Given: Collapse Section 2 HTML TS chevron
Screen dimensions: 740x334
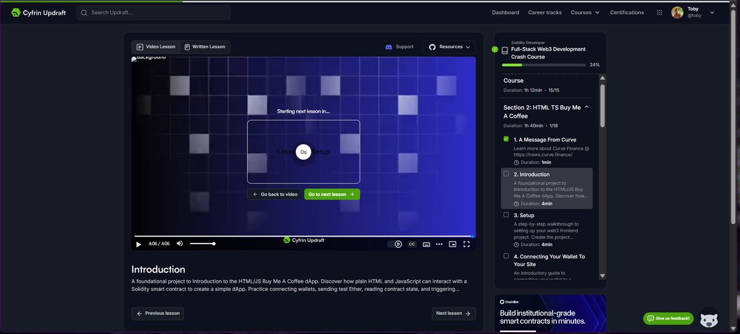Looking at the screenshot, I should pyautogui.click(x=586, y=107).
